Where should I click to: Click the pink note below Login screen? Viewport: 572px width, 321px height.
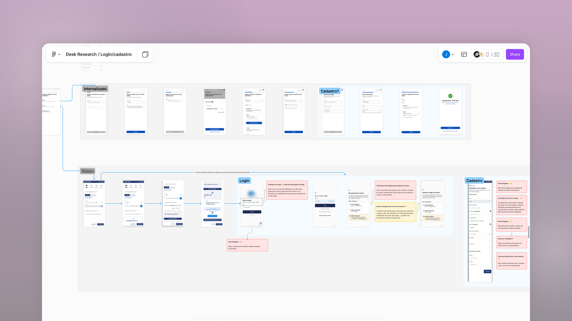247,245
